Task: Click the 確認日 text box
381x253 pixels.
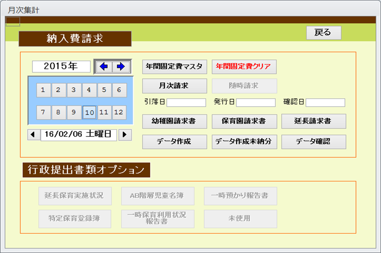Action: 325,103
